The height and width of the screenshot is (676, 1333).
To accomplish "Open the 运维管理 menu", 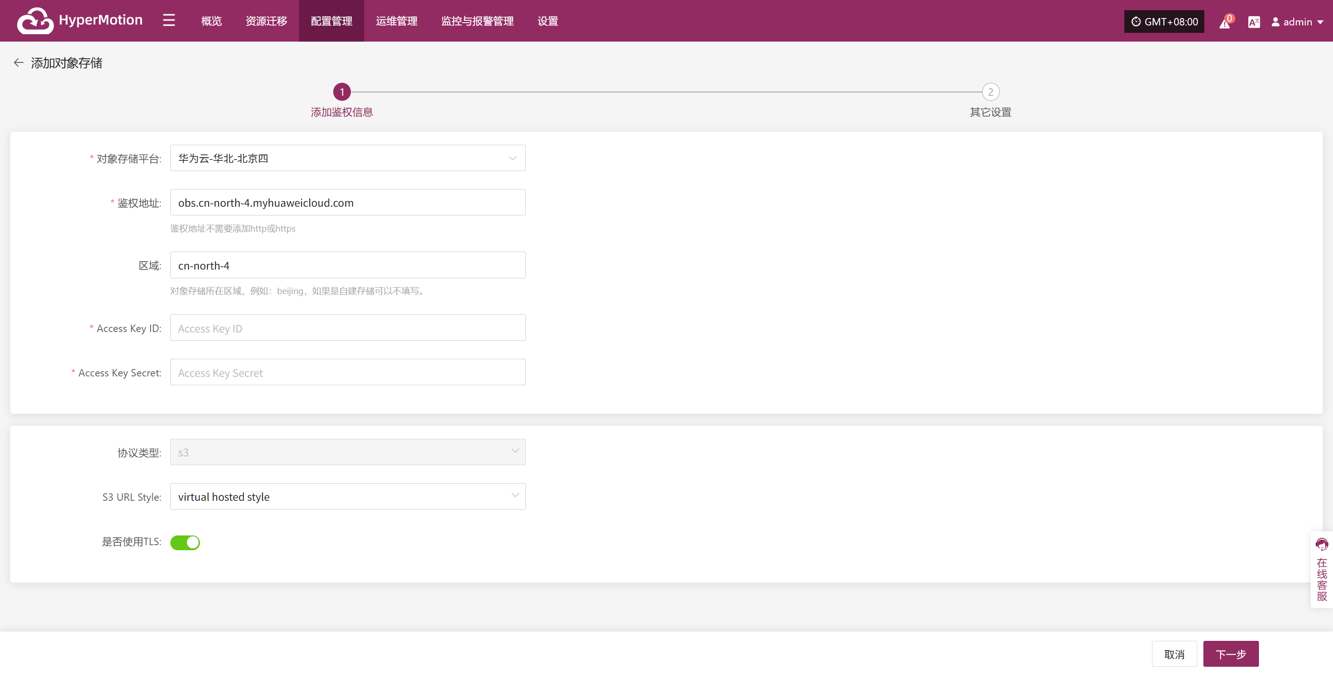I will (x=396, y=21).
